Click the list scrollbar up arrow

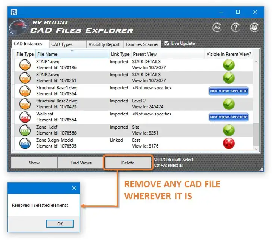tap(256, 62)
